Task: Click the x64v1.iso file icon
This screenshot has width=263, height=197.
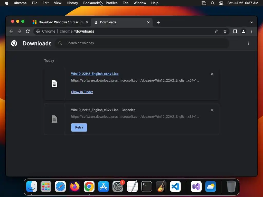Action: [x=54, y=83]
